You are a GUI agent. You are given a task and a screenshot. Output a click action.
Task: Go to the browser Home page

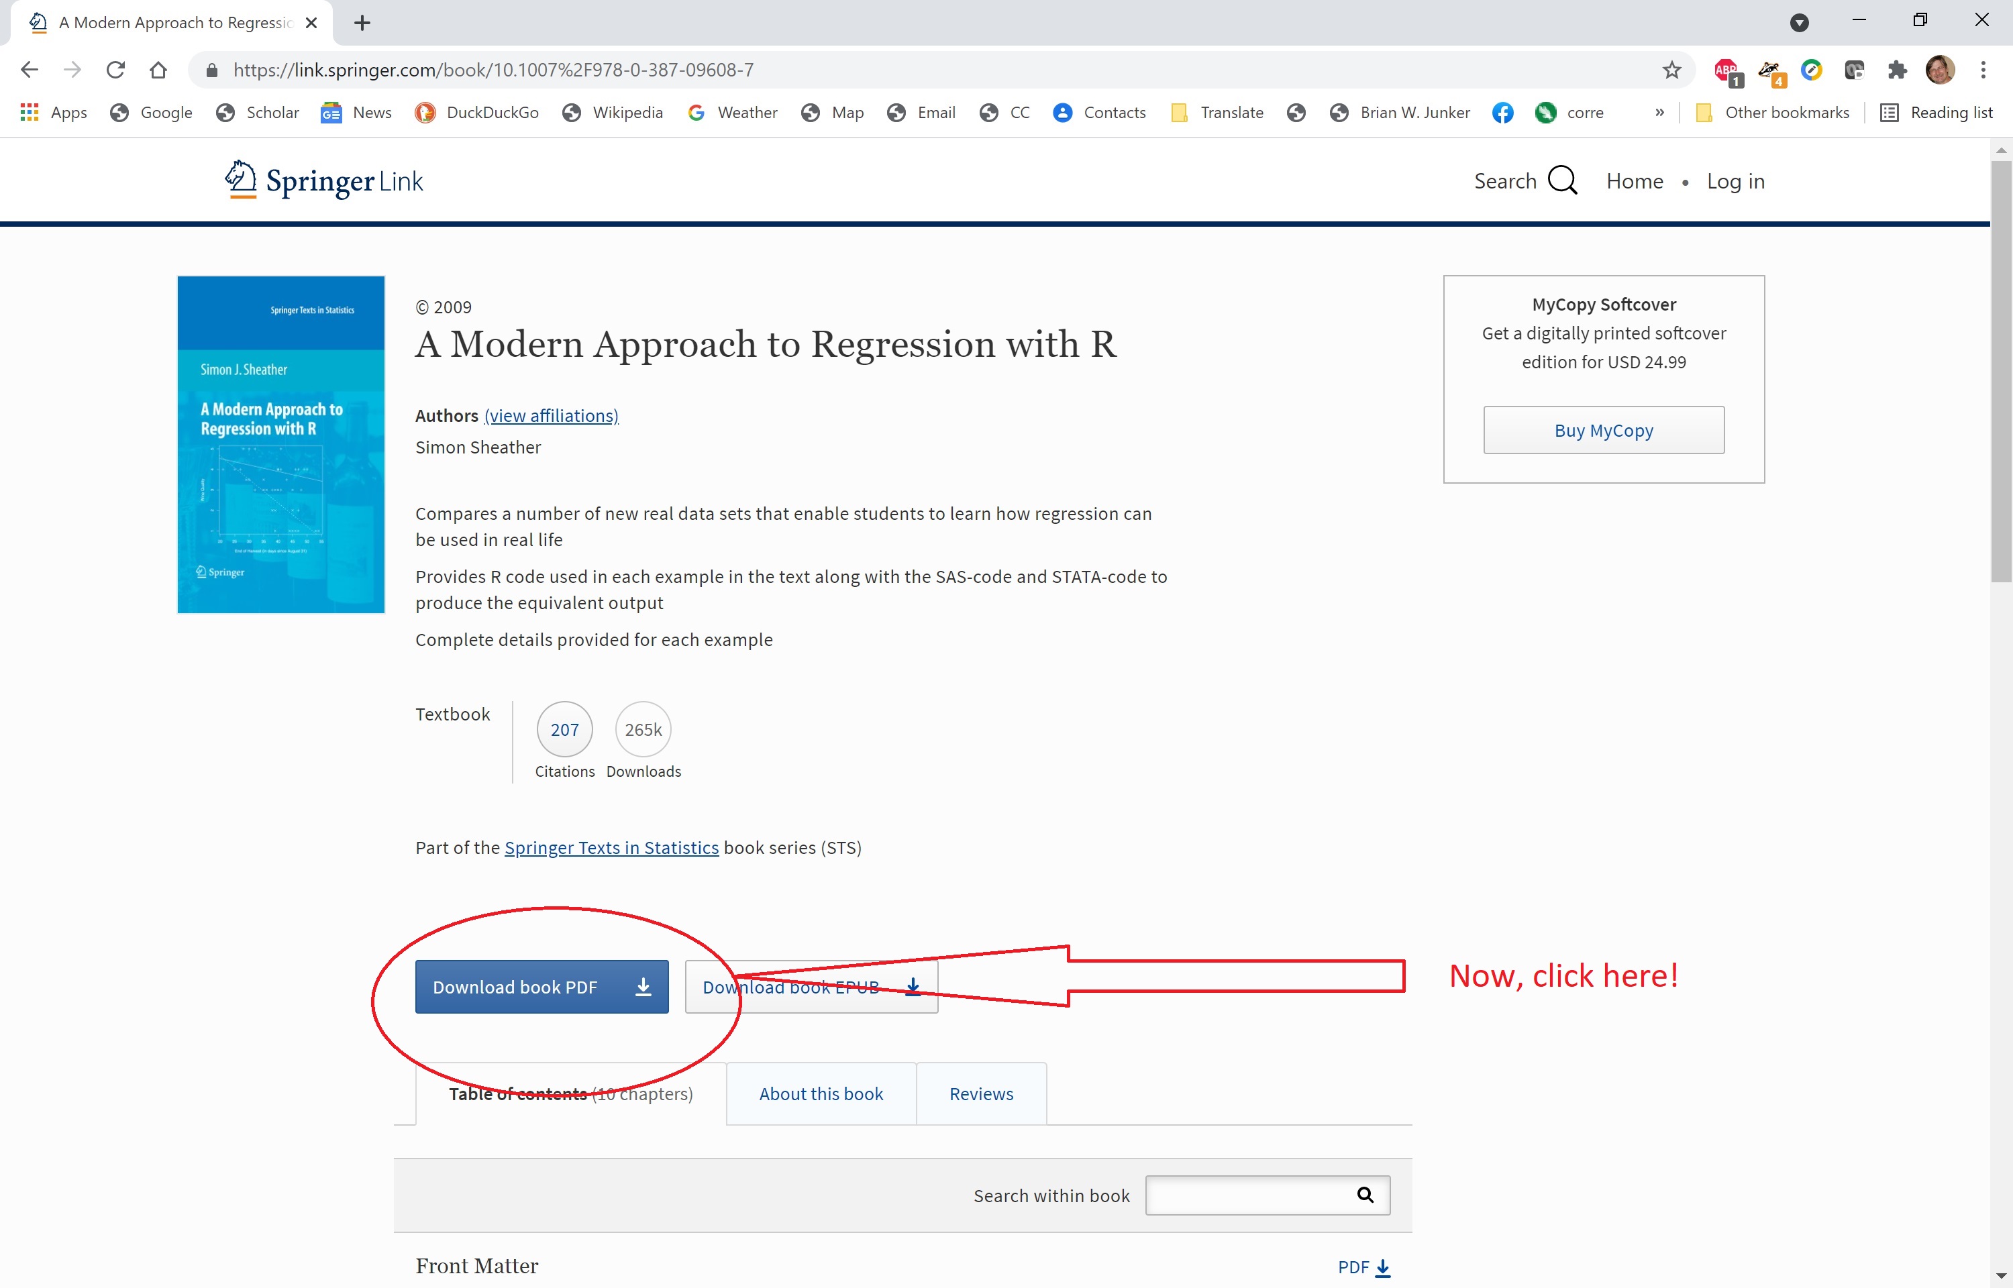coord(158,69)
